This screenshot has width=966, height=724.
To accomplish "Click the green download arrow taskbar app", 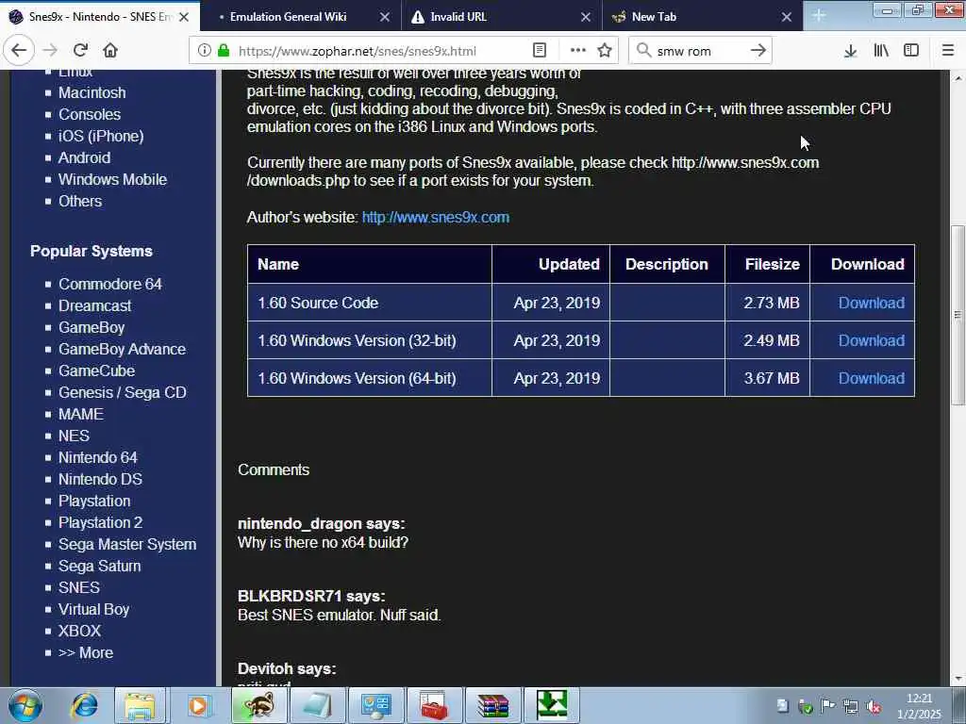I will click(551, 705).
